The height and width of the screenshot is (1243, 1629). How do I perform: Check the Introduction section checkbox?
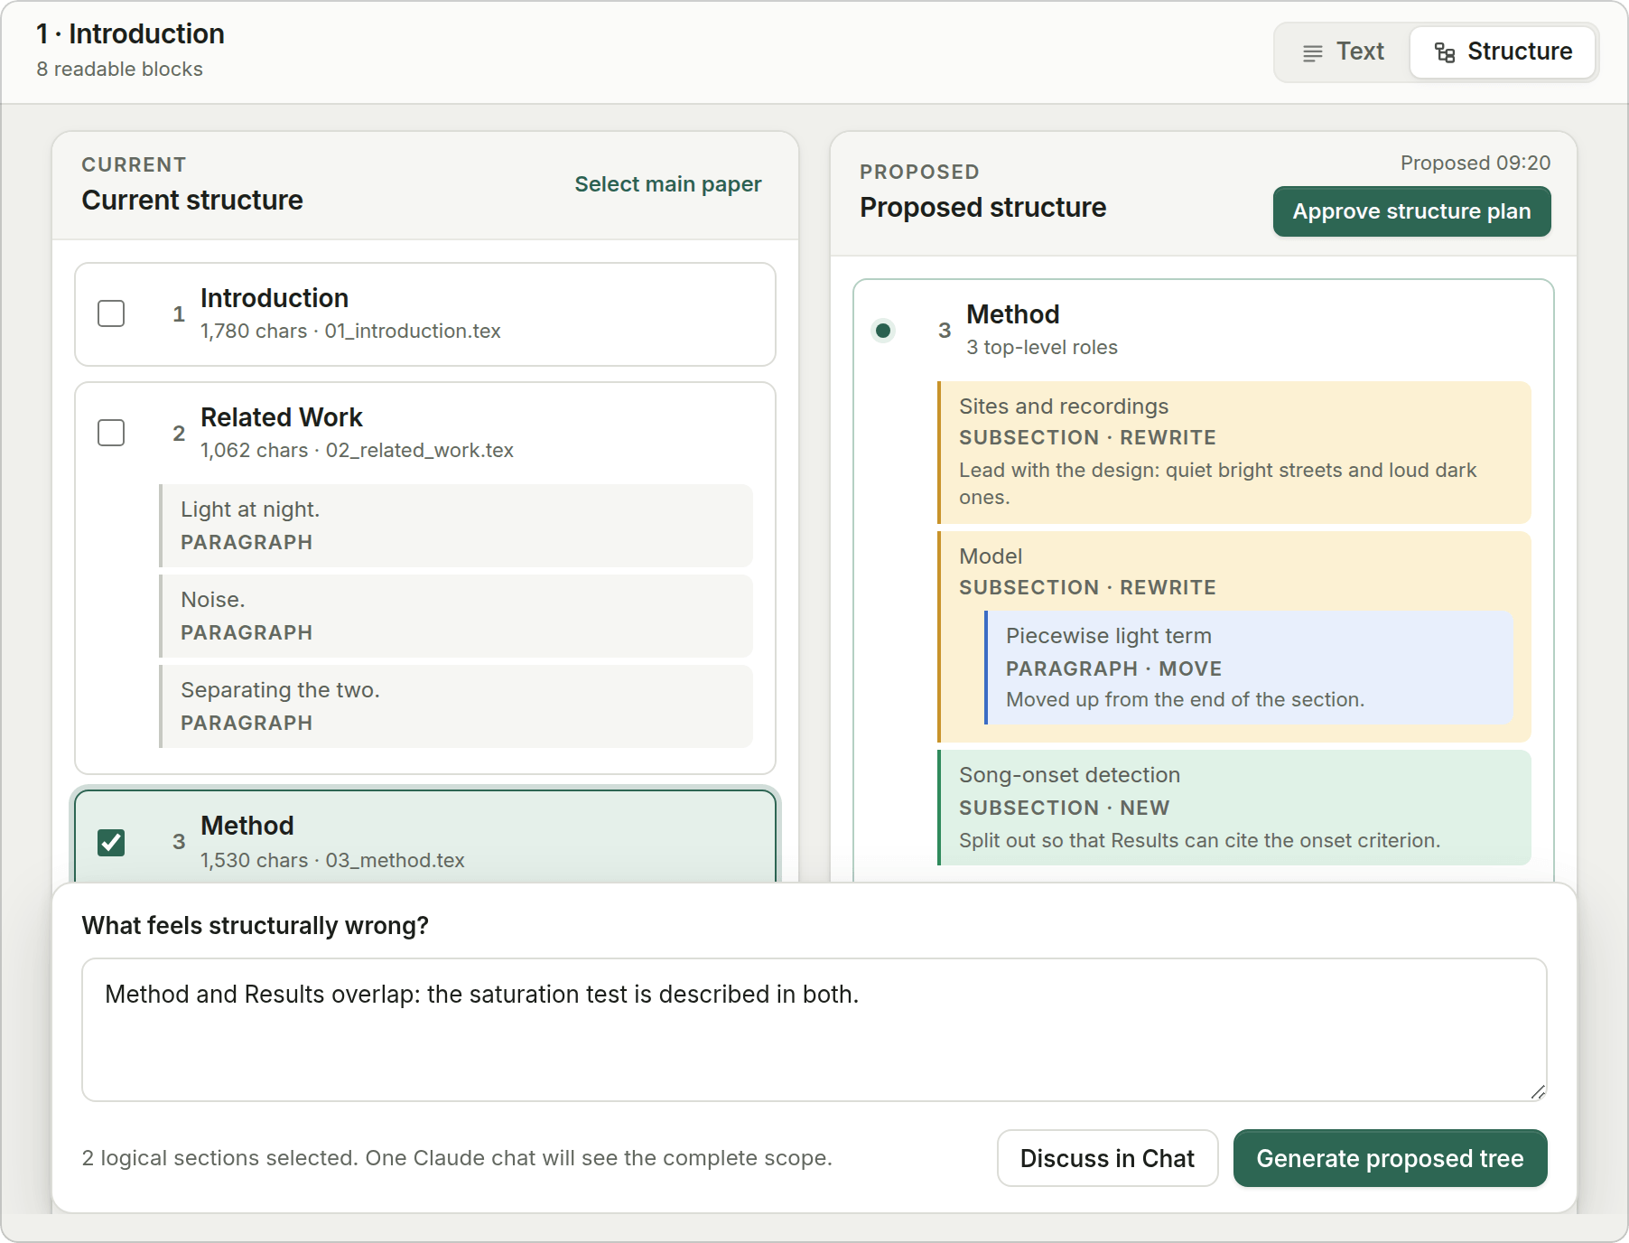tap(111, 313)
